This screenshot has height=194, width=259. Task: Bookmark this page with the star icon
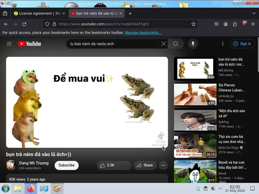point(193,24)
